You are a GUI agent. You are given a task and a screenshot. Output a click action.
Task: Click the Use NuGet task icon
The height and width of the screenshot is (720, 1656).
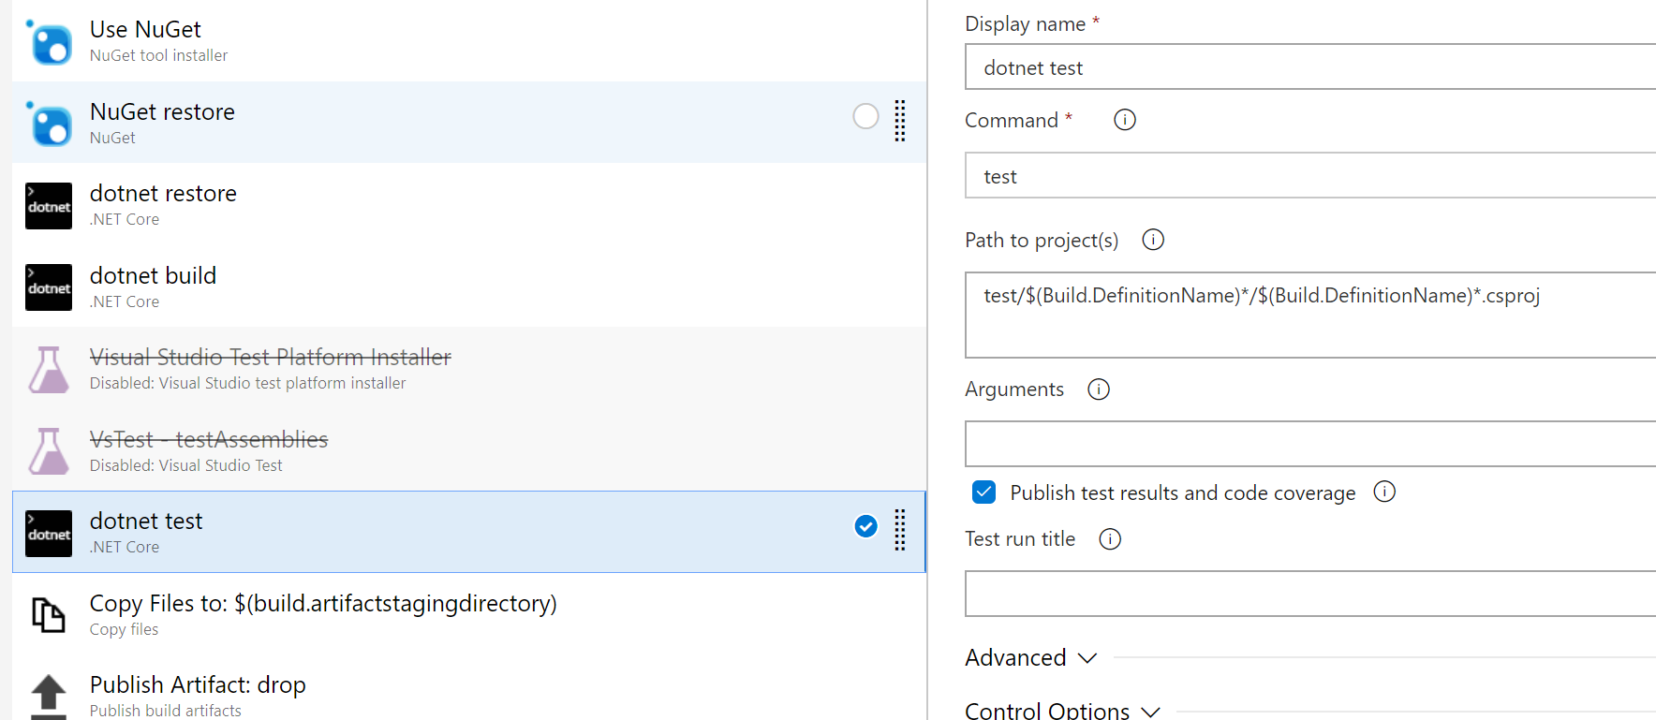(x=49, y=42)
